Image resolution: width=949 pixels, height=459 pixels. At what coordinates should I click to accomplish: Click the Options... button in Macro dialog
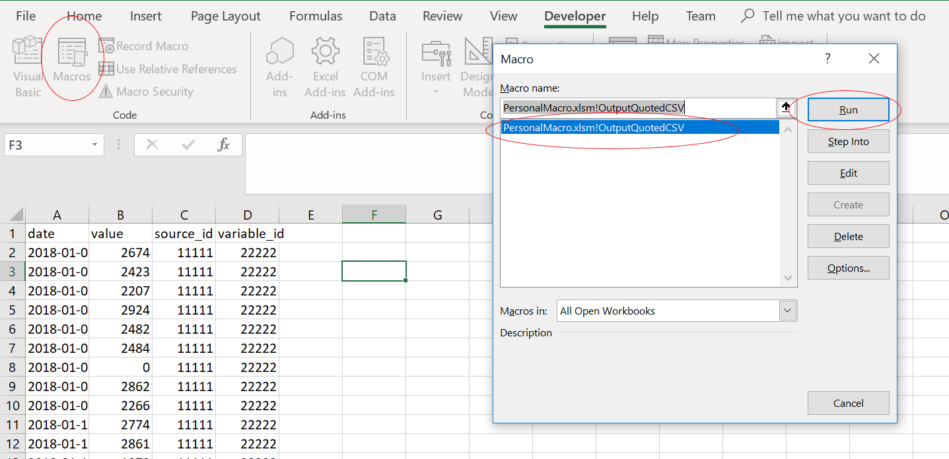coord(848,268)
